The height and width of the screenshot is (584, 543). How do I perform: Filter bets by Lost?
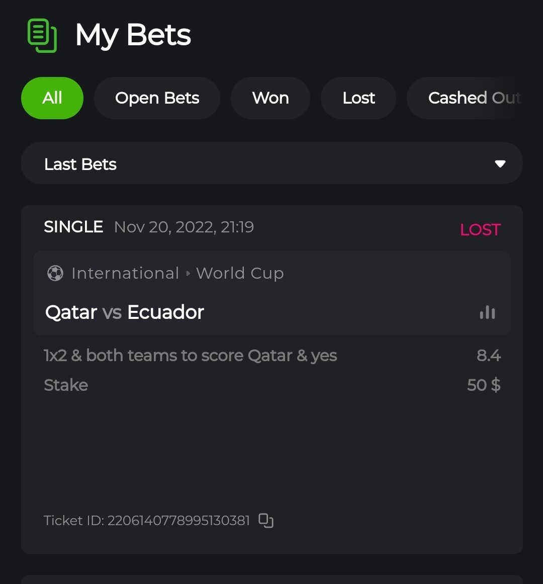[358, 98]
